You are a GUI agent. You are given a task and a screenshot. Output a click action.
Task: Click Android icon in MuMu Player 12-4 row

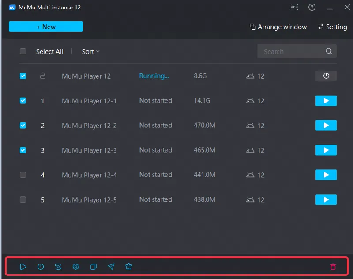250,175
